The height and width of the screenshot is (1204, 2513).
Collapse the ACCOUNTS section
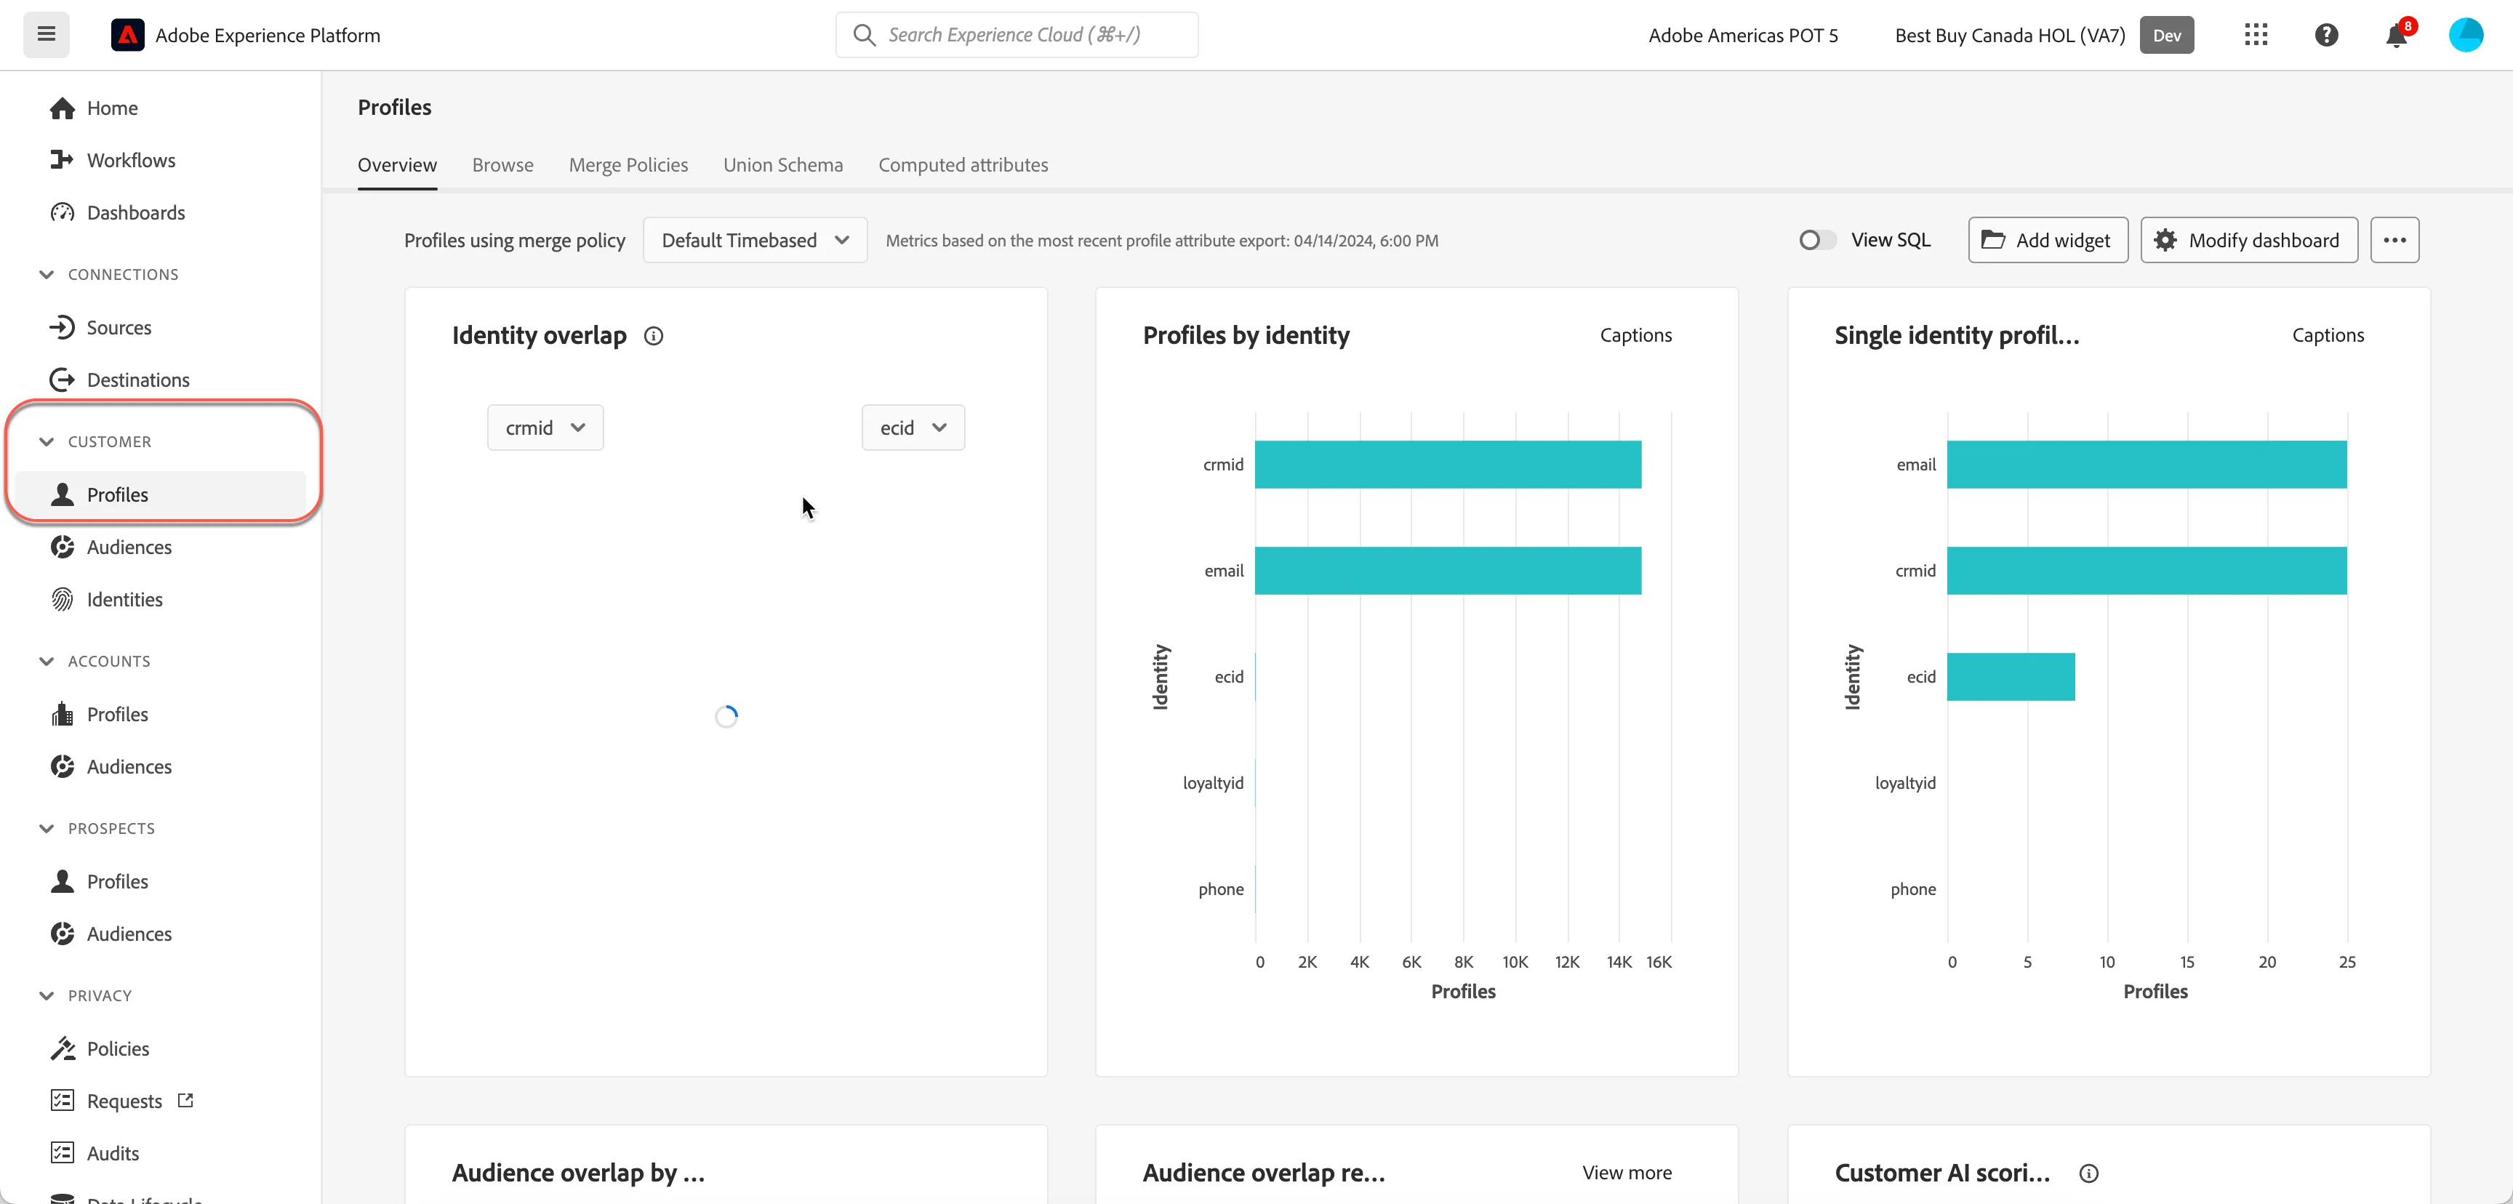(46, 662)
